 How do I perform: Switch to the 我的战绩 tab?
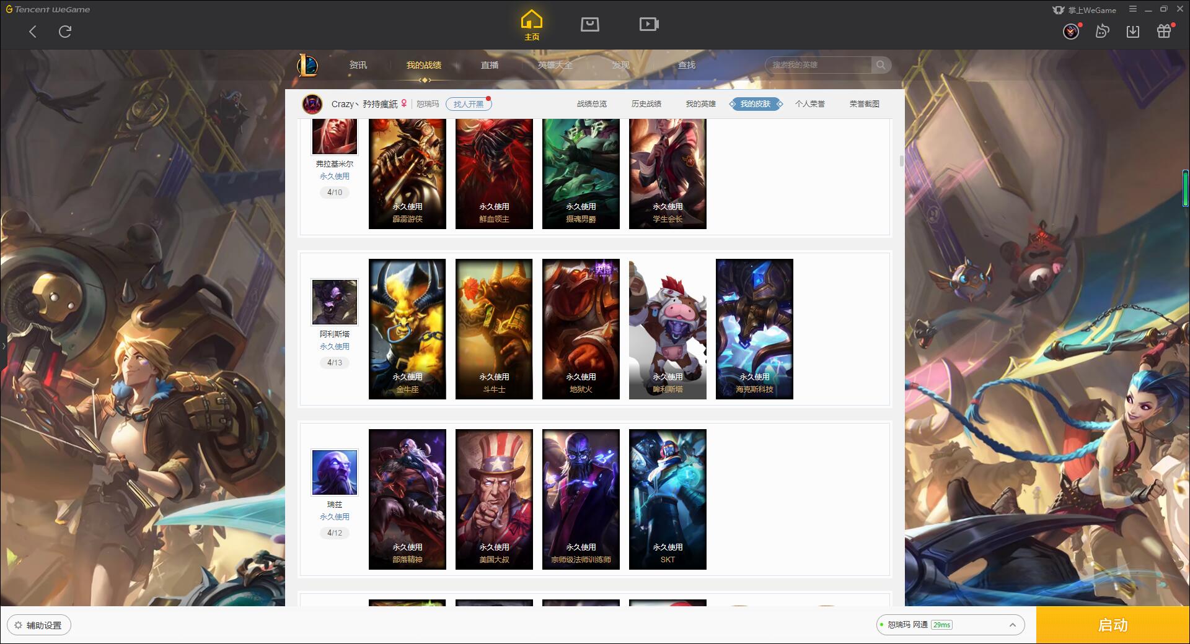(424, 65)
